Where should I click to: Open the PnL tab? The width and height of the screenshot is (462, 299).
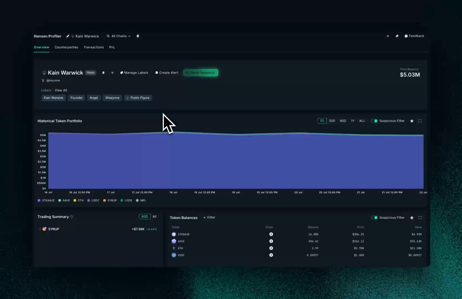(x=112, y=47)
